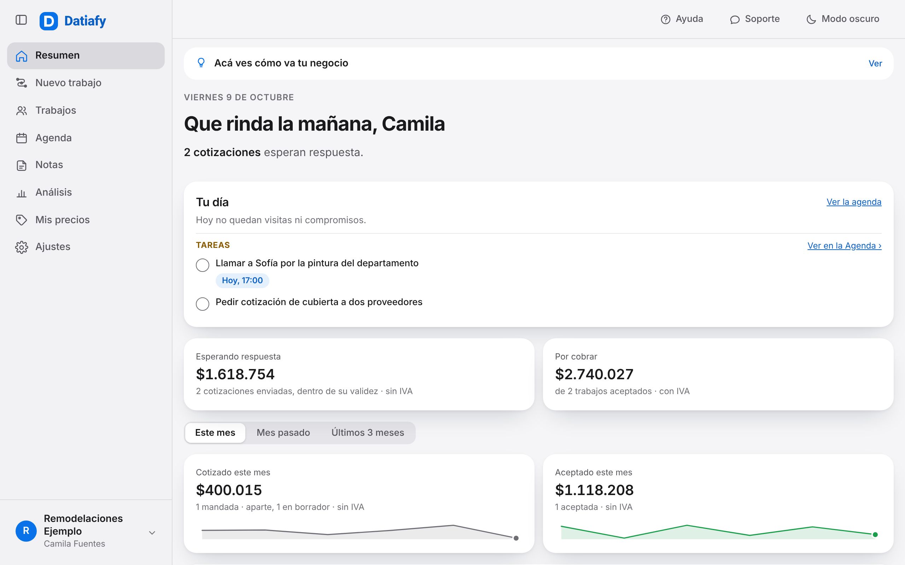Mark the Llamar a Sofía task done
The width and height of the screenshot is (905, 565).
pos(202,265)
